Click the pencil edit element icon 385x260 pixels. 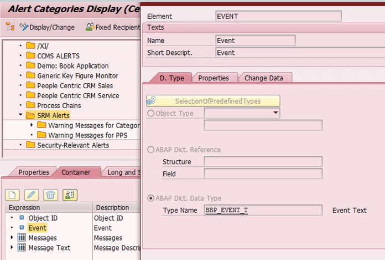click(x=32, y=195)
